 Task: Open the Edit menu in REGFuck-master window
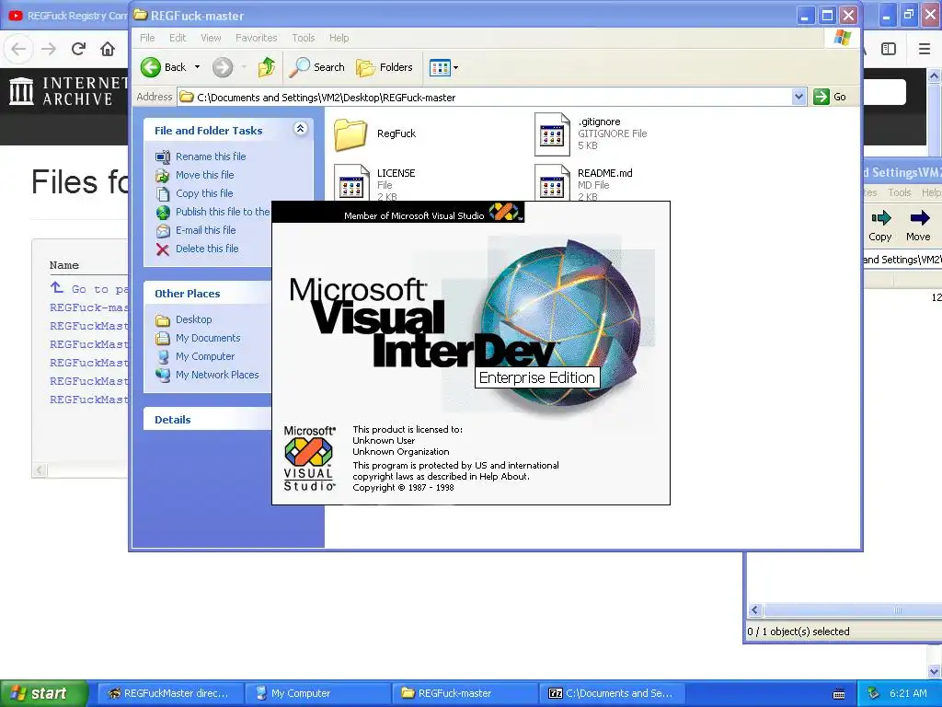click(178, 38)
